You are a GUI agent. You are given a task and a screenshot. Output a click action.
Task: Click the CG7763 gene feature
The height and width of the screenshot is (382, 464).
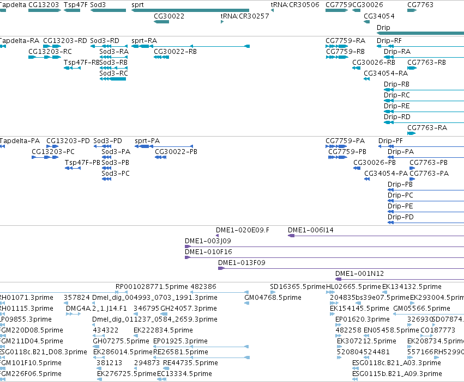(x=412, y=10)
